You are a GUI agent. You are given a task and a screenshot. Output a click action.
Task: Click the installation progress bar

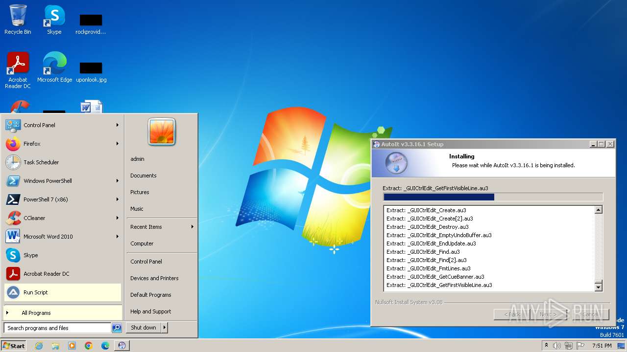pos(493,197)
